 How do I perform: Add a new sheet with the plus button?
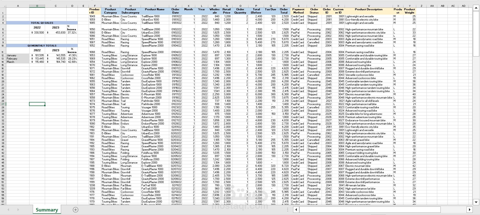[76, 210]
